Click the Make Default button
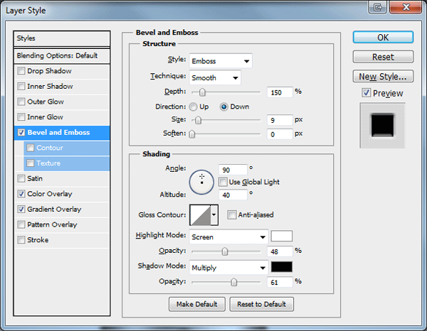 [x=197, y=304]
